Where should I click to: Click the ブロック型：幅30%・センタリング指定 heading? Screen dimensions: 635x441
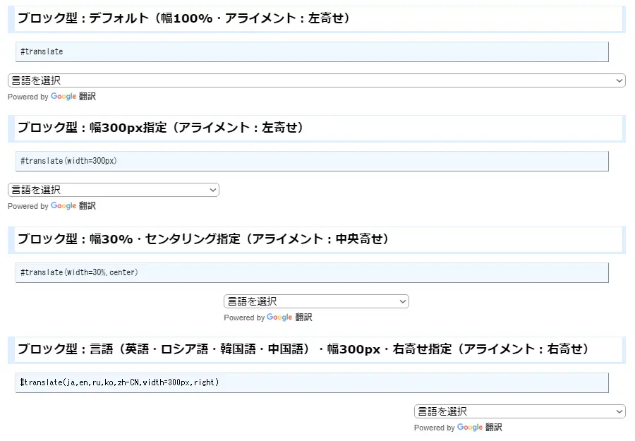point(317,240)
